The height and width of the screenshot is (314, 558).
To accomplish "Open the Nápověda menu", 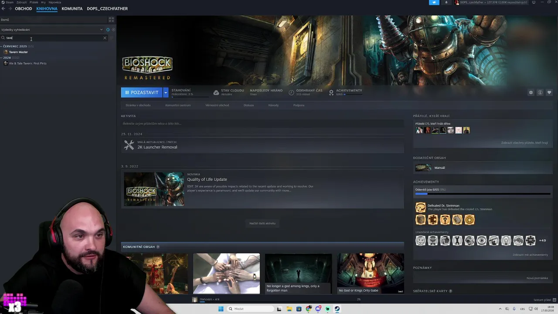I will pos(55,2).
